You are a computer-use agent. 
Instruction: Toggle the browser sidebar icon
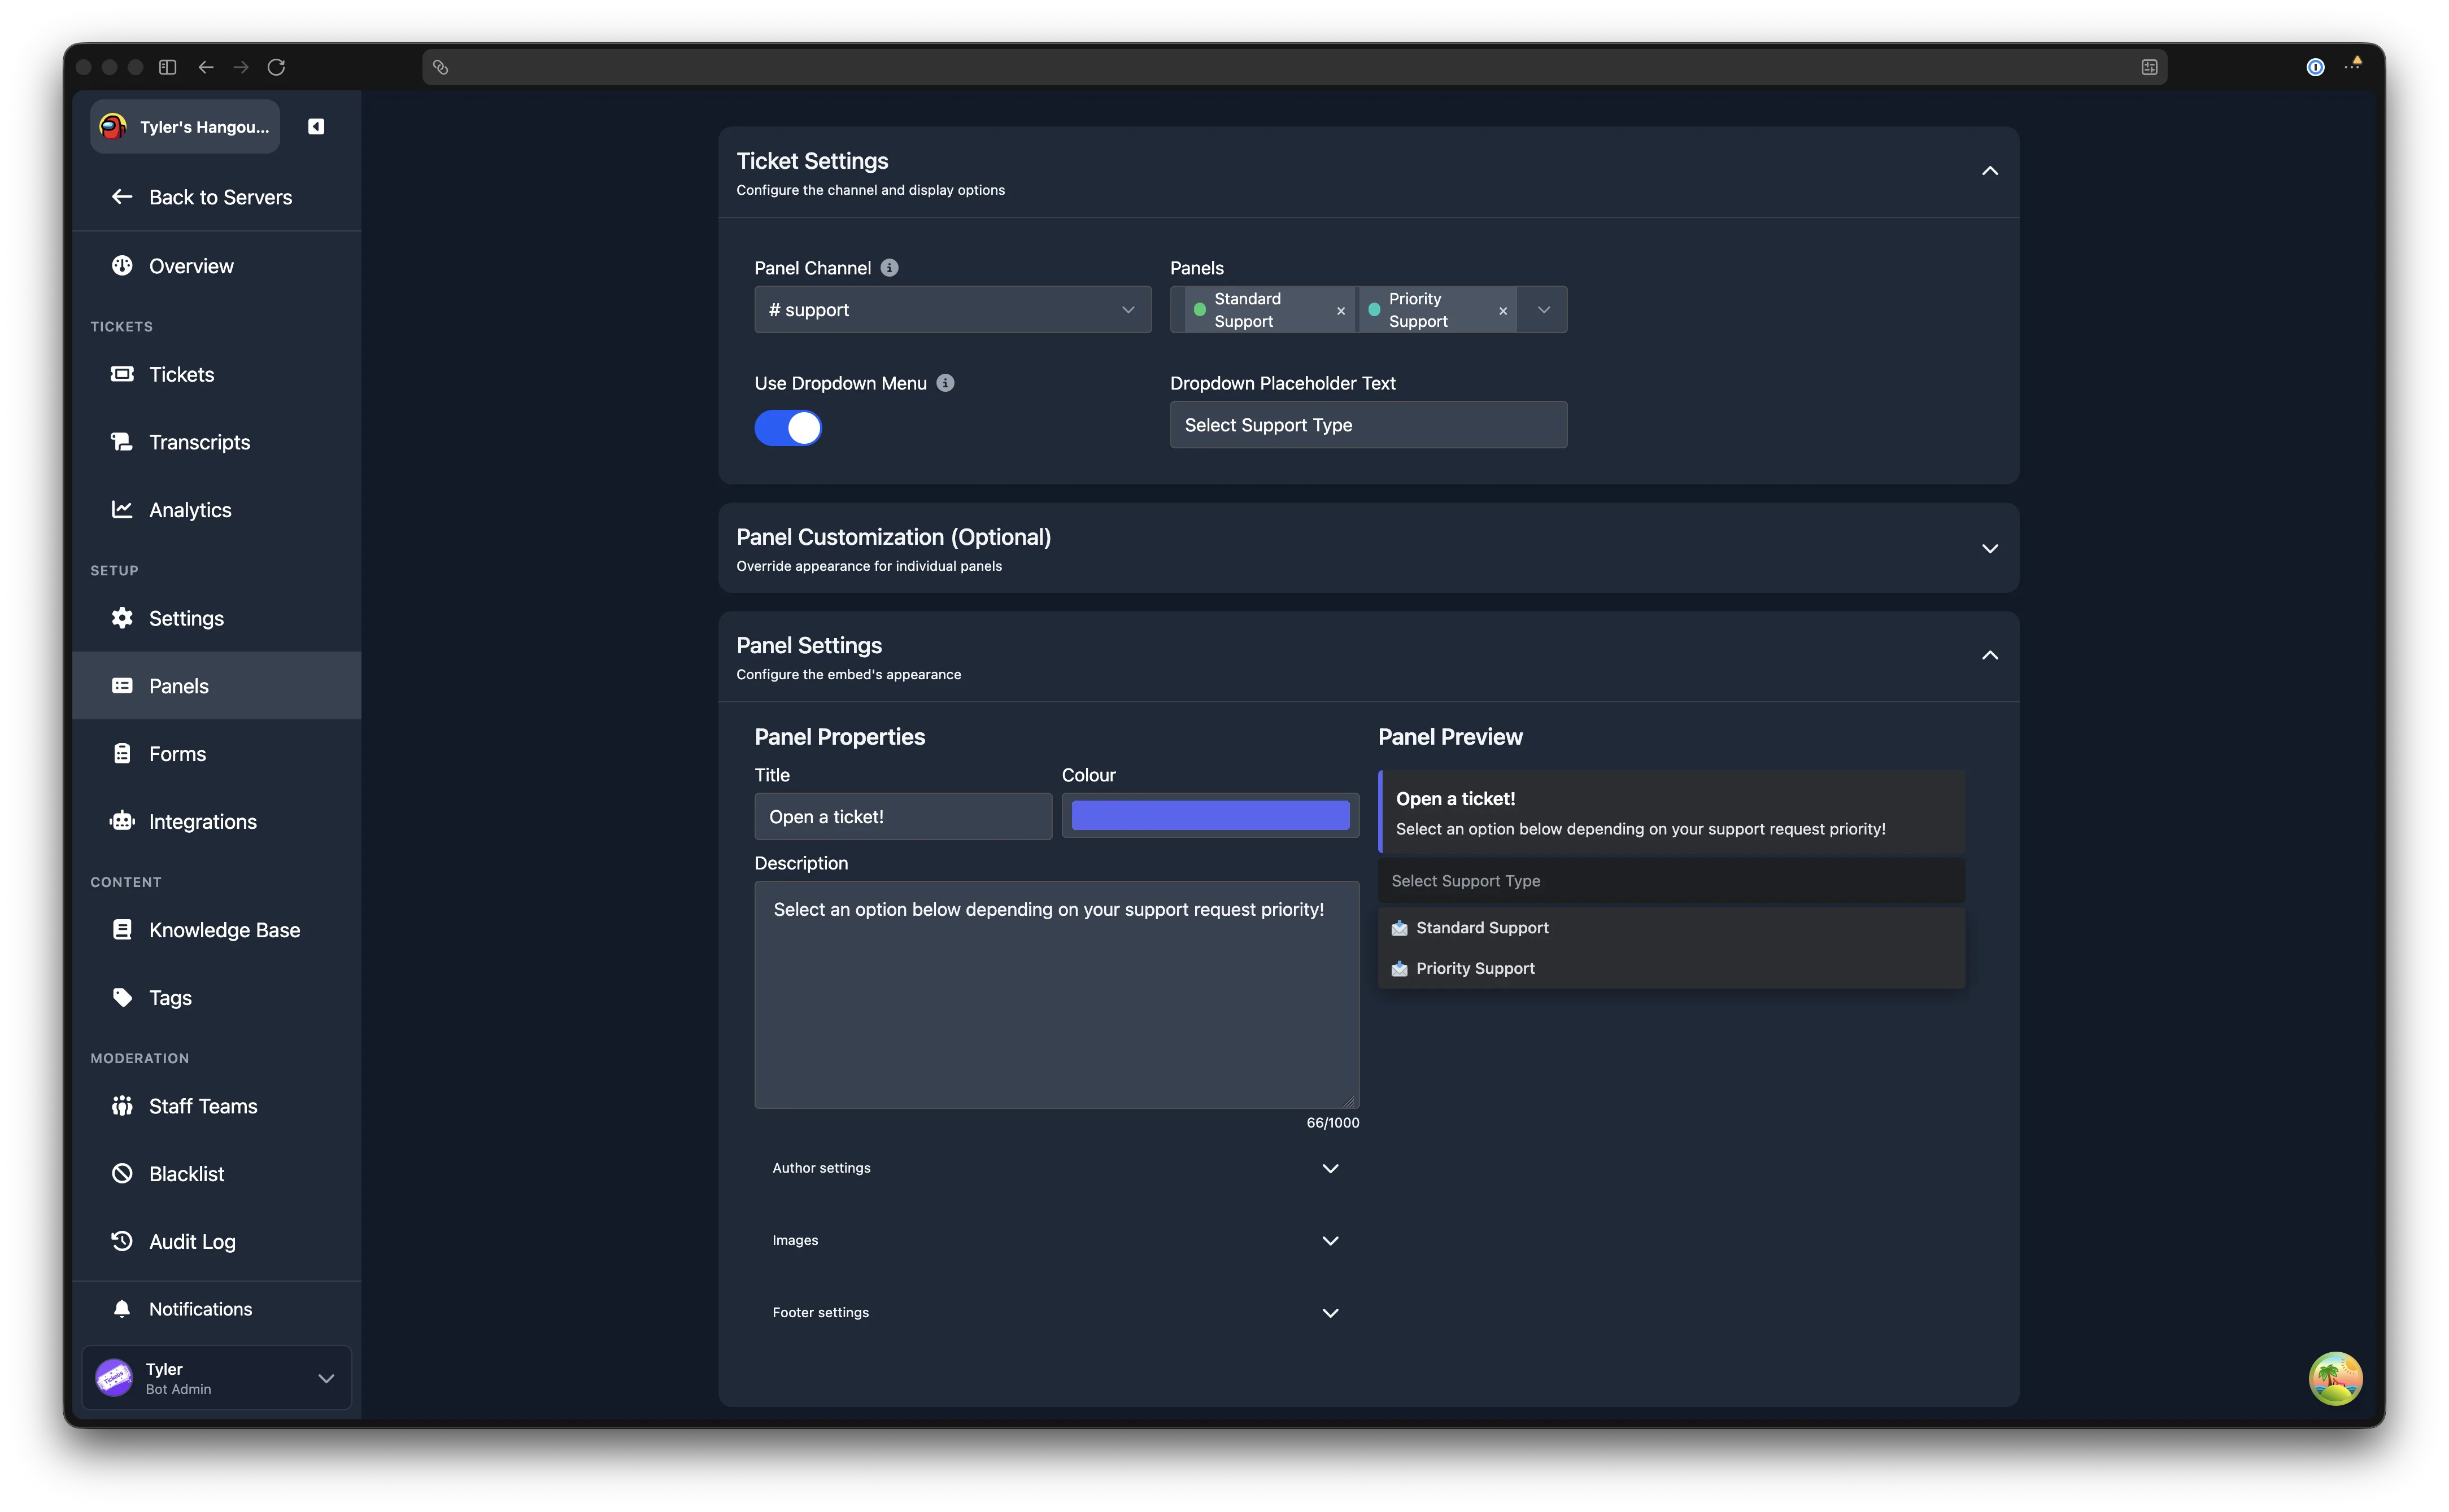coord(168,67)
